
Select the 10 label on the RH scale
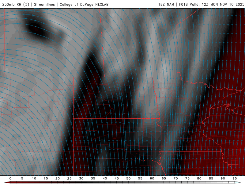click(34, 178)
